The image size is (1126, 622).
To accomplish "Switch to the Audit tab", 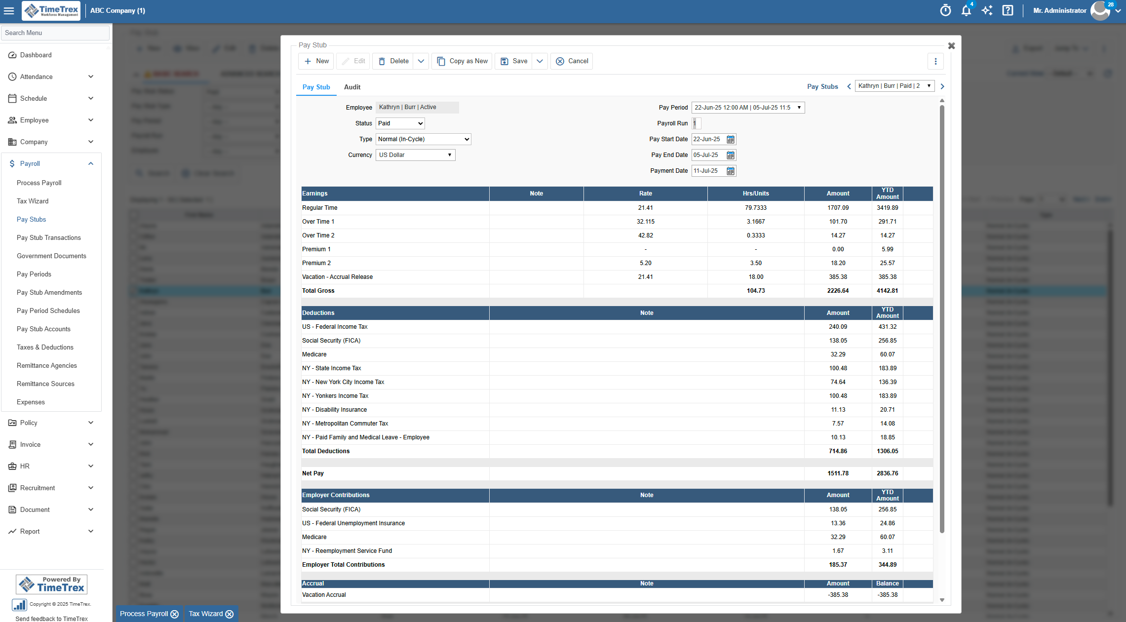I will click(352, 87).
